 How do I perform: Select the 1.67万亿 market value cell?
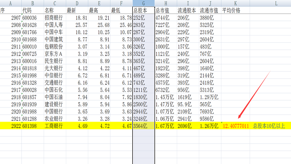click(166, 126)
